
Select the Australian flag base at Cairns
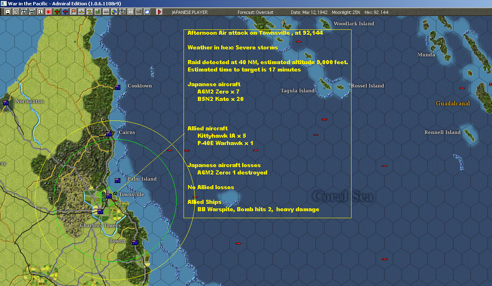pyautogui.click(x=109, y=134)
